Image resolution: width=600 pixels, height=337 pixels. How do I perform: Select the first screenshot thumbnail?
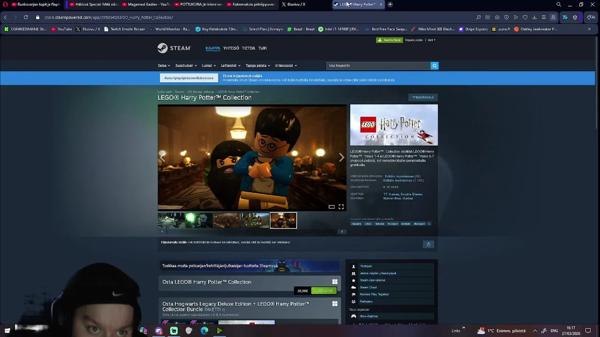171,220
